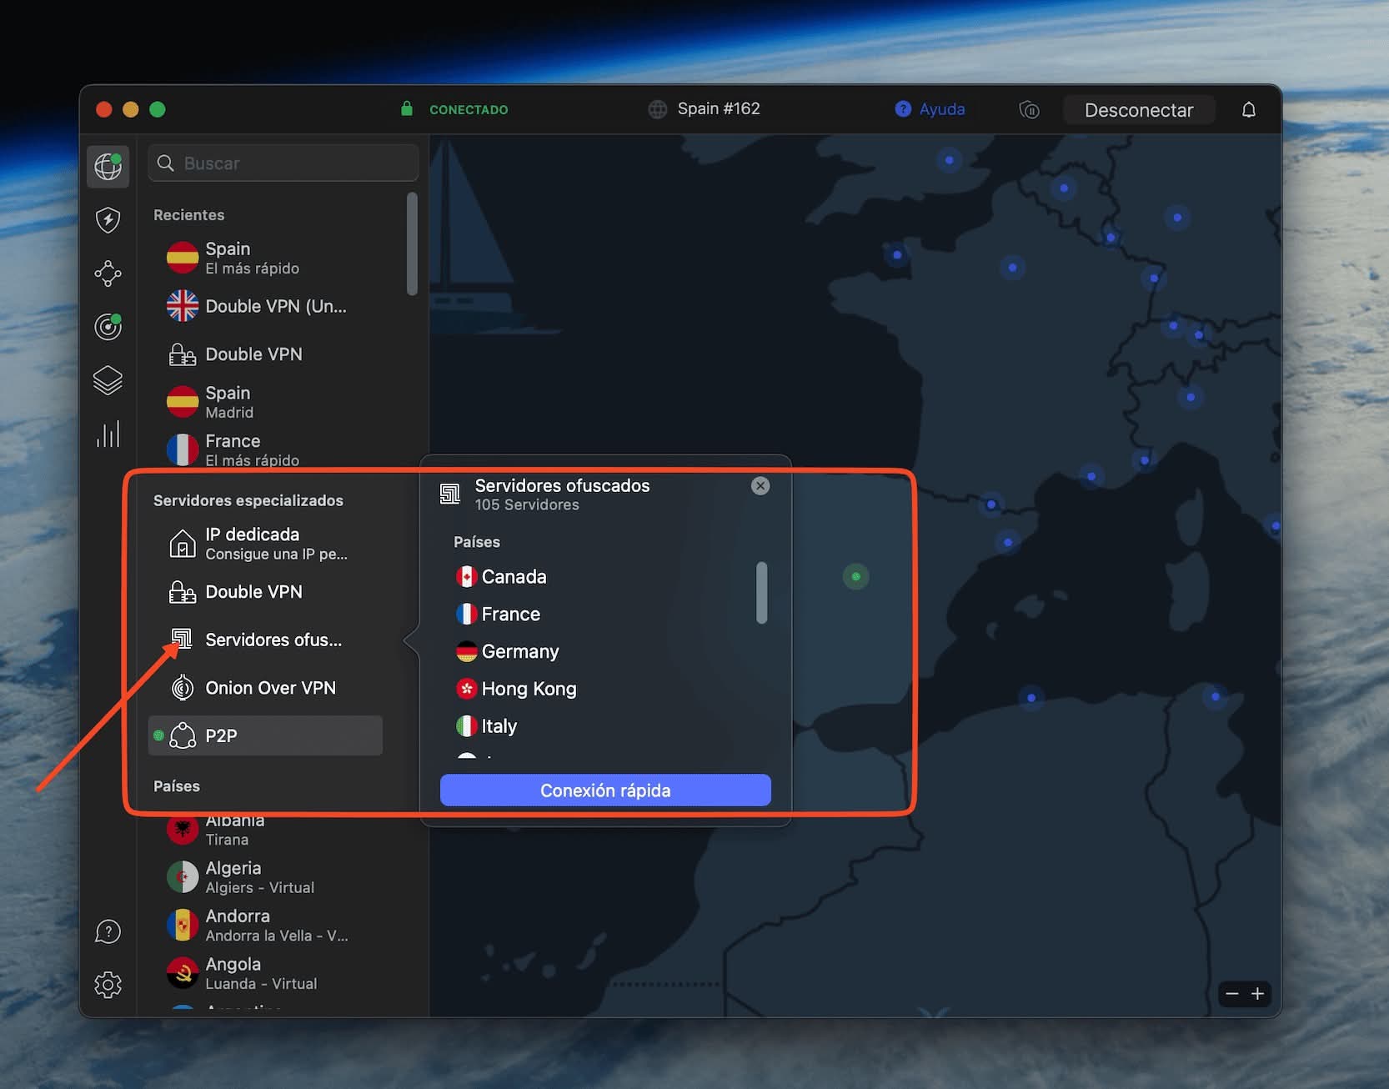This screenshot has height=1089, width=1389.
Task: Open IP dedicada specialized server
Action: (265, 544)
